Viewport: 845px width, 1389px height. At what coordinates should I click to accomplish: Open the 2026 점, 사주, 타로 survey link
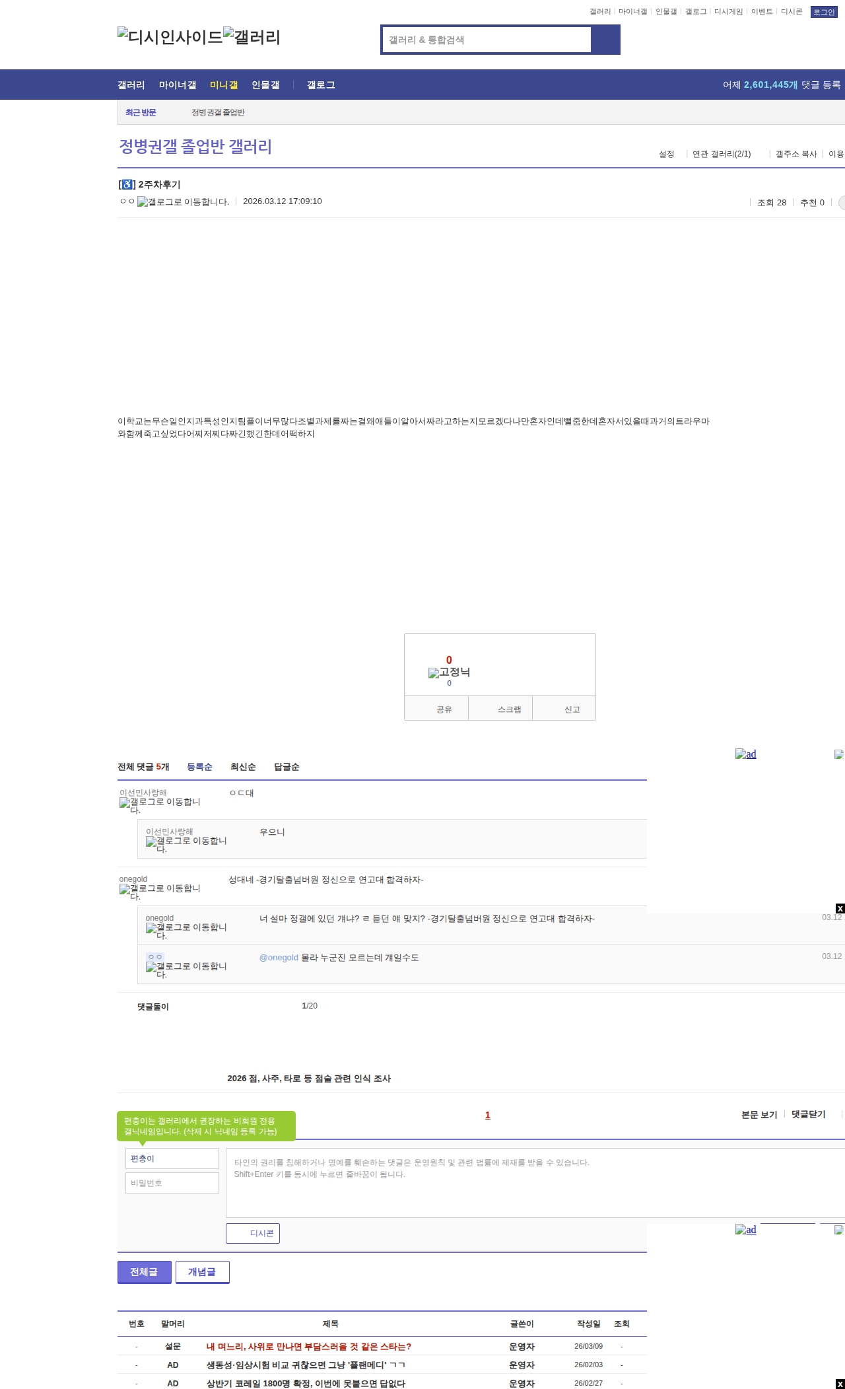click(309, 1079)
